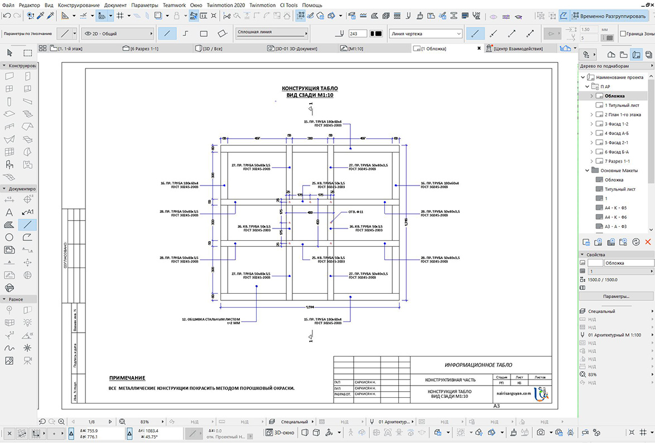Select the Label tool (A1 arrow)
Screen dimensions: 655x443
pos(27,212)
